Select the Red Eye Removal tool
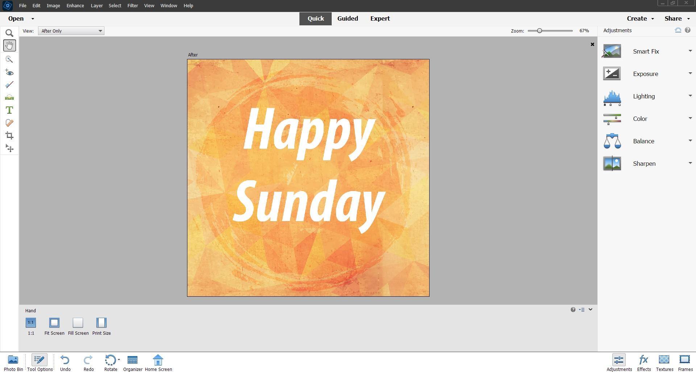 [9, 72]
